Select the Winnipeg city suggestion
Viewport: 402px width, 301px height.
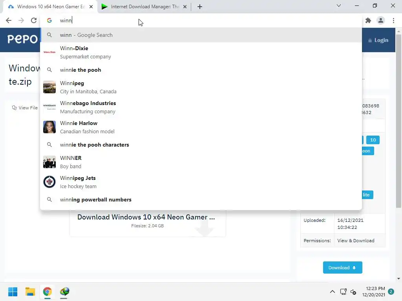[x=201, y=87]
